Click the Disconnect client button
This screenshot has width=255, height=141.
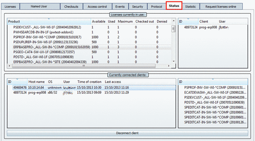click(128, 133)
